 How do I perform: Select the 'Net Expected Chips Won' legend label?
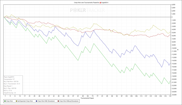25,101
